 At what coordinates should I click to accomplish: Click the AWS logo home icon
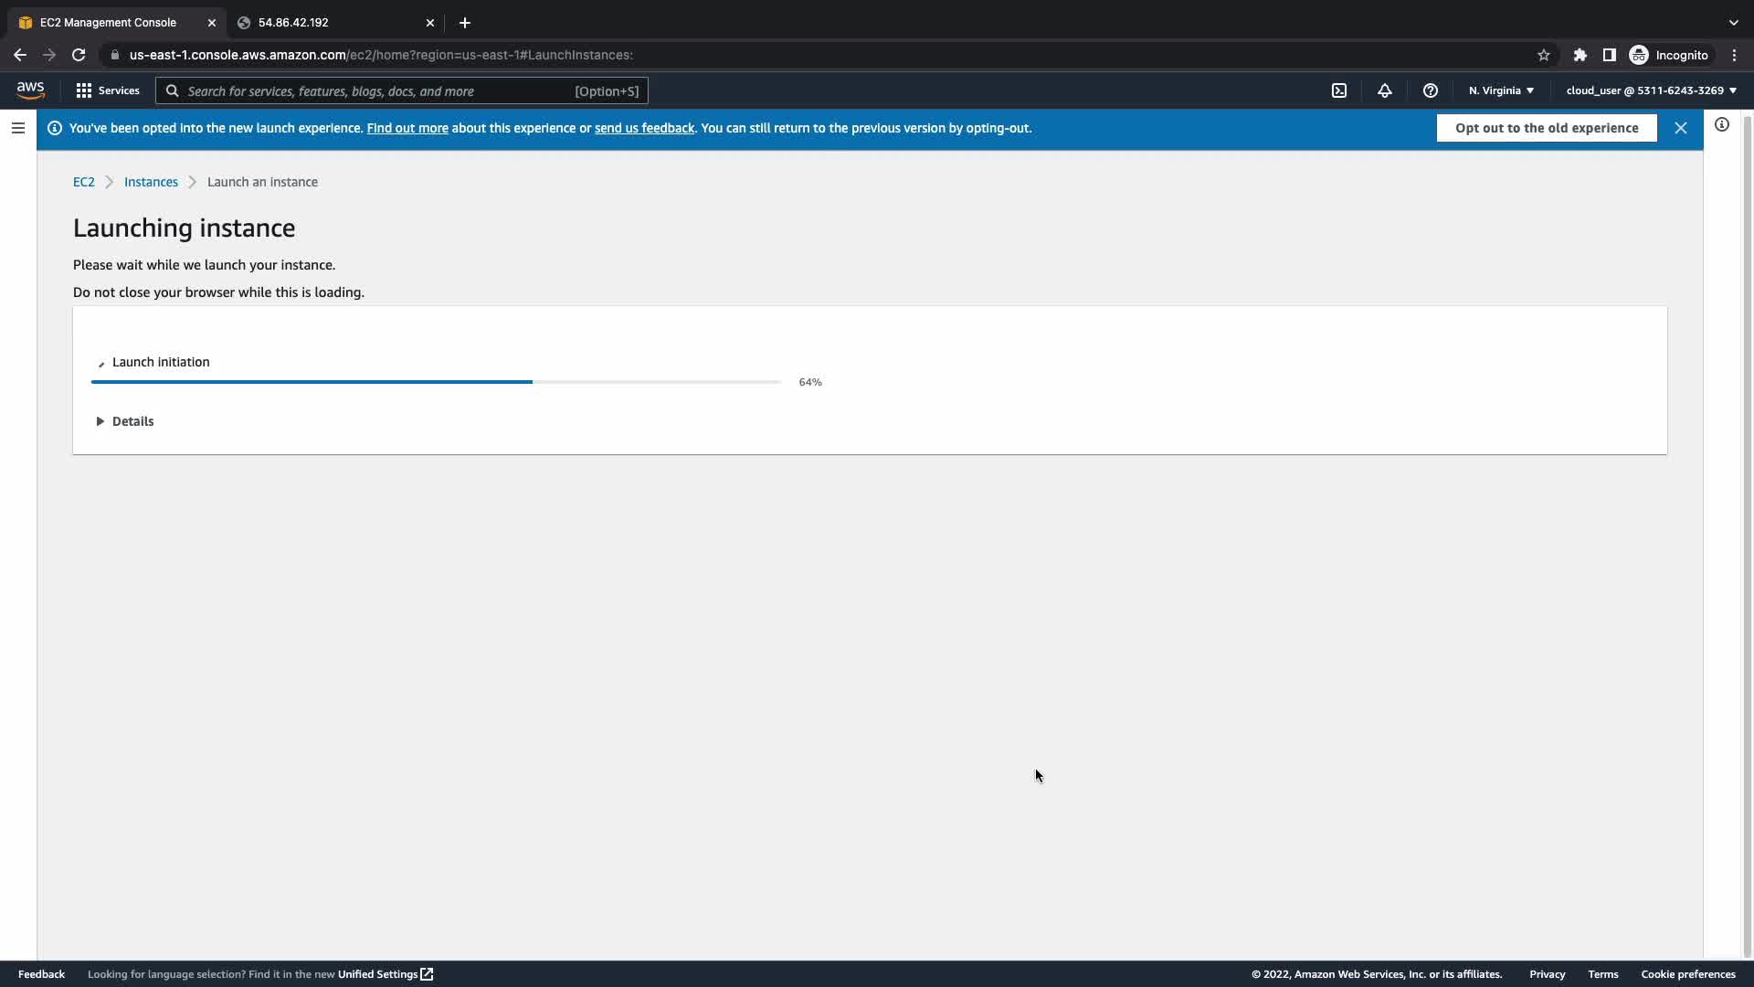(x=30, y=90)
